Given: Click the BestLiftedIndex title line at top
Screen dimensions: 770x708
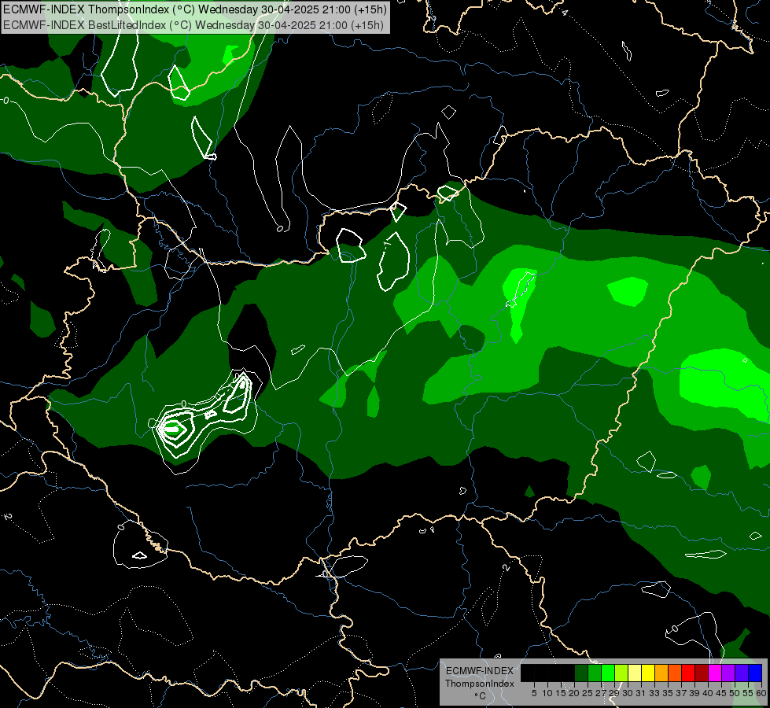Looking at the screenshot, I should 193,25.
